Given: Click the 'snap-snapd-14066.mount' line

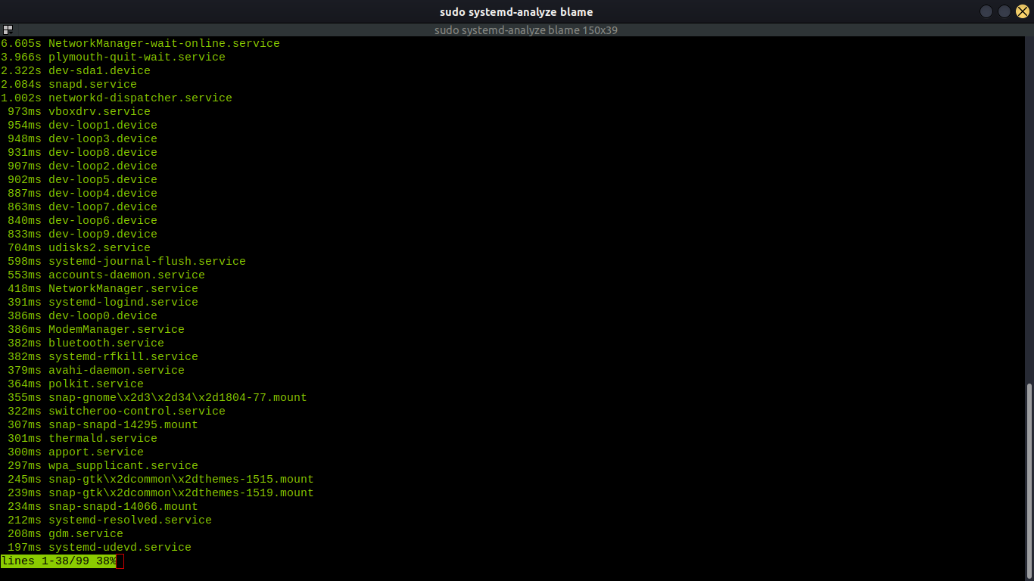Looking at the screenshot, I should [x=123, y=507].
